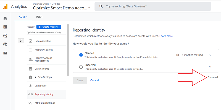Select the Observed radio button
The width and height of the screenshot is (221, 110).
pos(81,67)
